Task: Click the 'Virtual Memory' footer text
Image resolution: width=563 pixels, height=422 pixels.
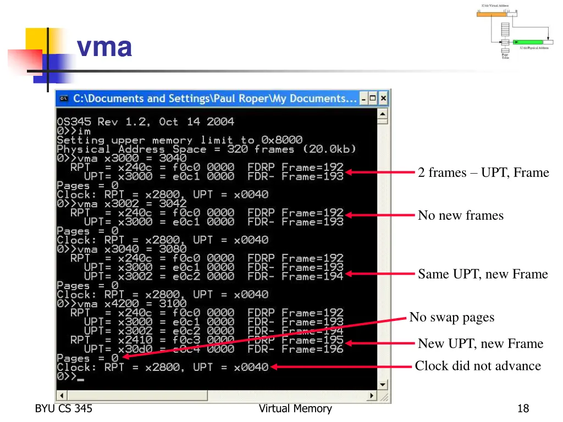Action: tap(295, 409)
